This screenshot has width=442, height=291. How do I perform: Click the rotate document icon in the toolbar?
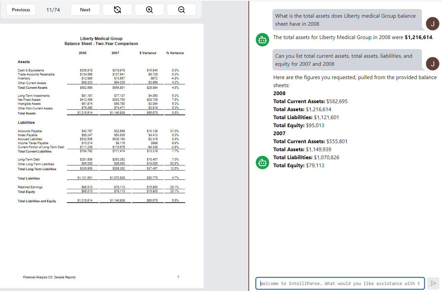[x=117, y=10]
